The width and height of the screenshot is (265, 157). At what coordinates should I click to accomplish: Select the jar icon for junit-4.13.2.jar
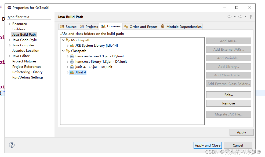point(72,67)
